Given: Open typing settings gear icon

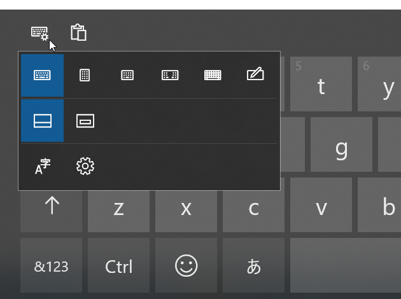Looking at the screenshot, I should (x=85, y=167).
